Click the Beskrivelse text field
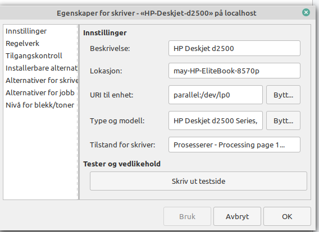 pyautogui.click(x=234, y=48)
